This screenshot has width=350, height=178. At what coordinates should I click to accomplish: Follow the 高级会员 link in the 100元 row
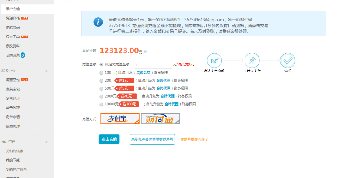pos(143,73)
